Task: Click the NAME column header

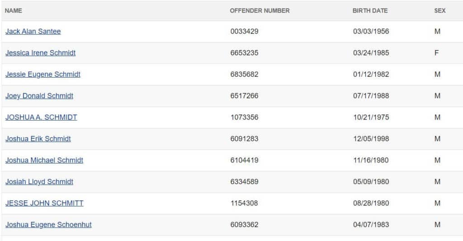Action: tap(14, 10)
